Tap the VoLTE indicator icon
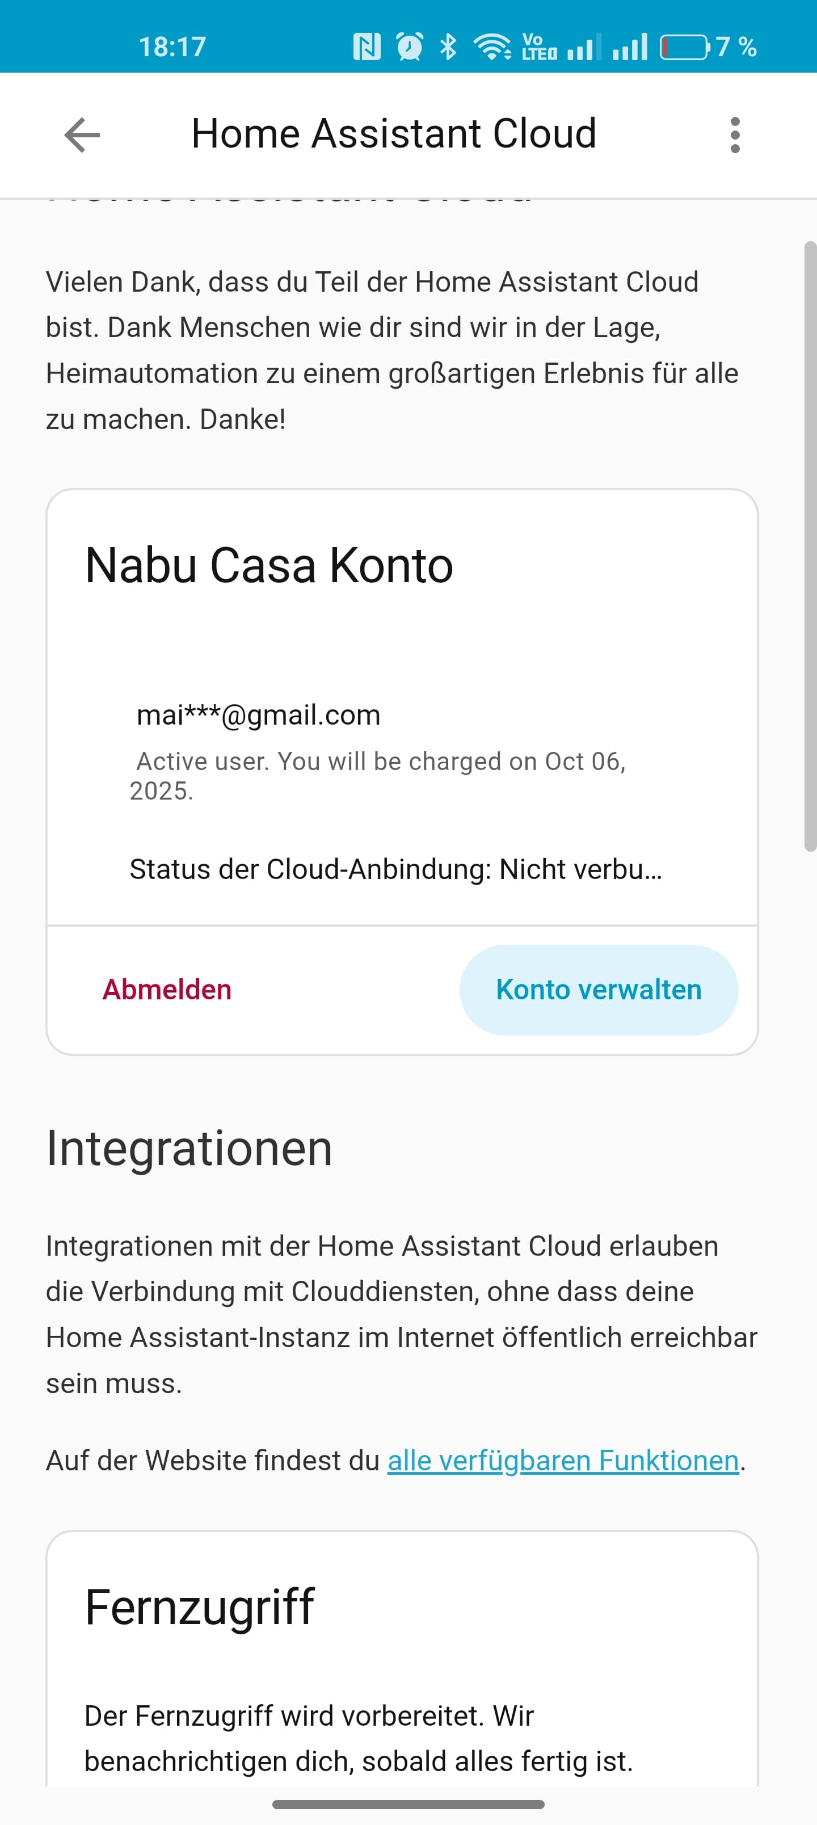817x1825 pixels. (x=538, y=47)
